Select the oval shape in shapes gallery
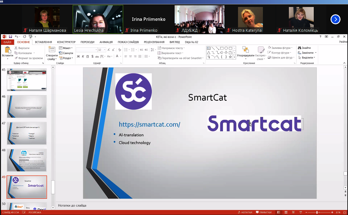Viewport: 348px width, 215px height. pyautogui.click(x=226, y=48)
